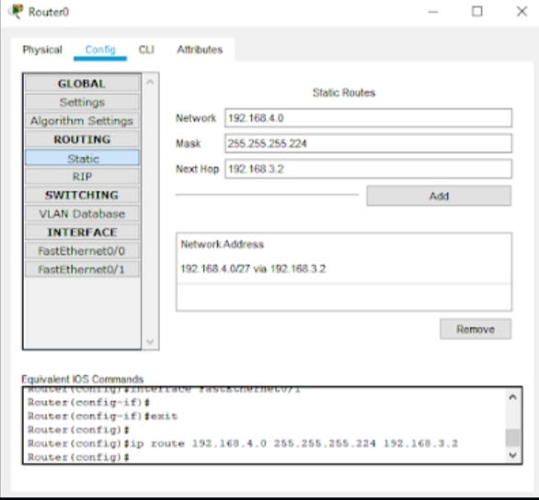The image size is (539, 500).
Task: Click the 'Network Address' list header
Action: [x=223, y=244]
